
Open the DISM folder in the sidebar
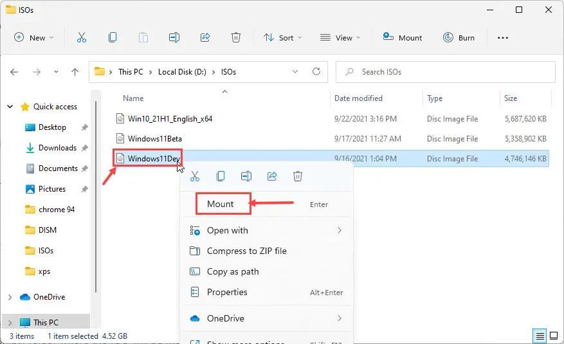point(41,230)
